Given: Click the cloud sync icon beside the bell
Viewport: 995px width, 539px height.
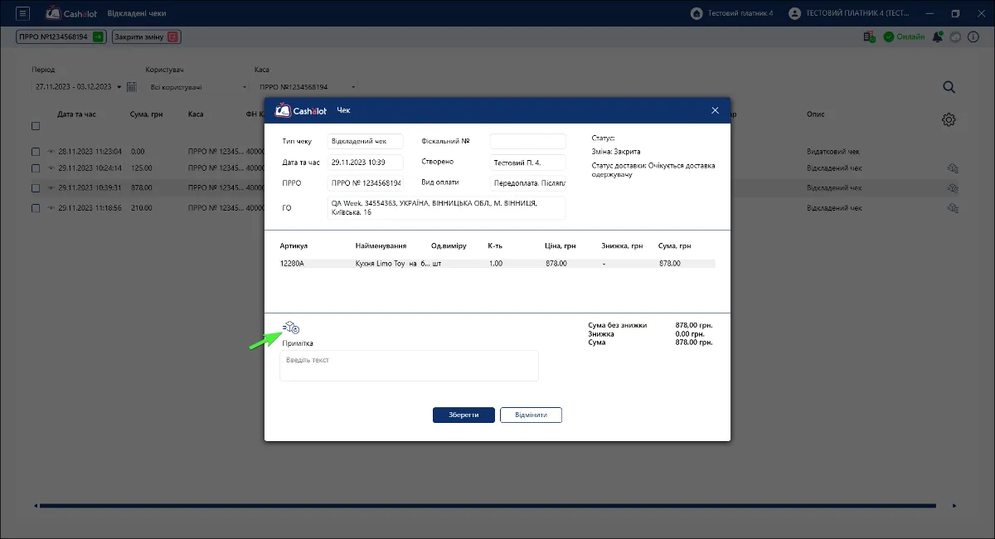Looking at the screenshot, I should pos(954,36).
